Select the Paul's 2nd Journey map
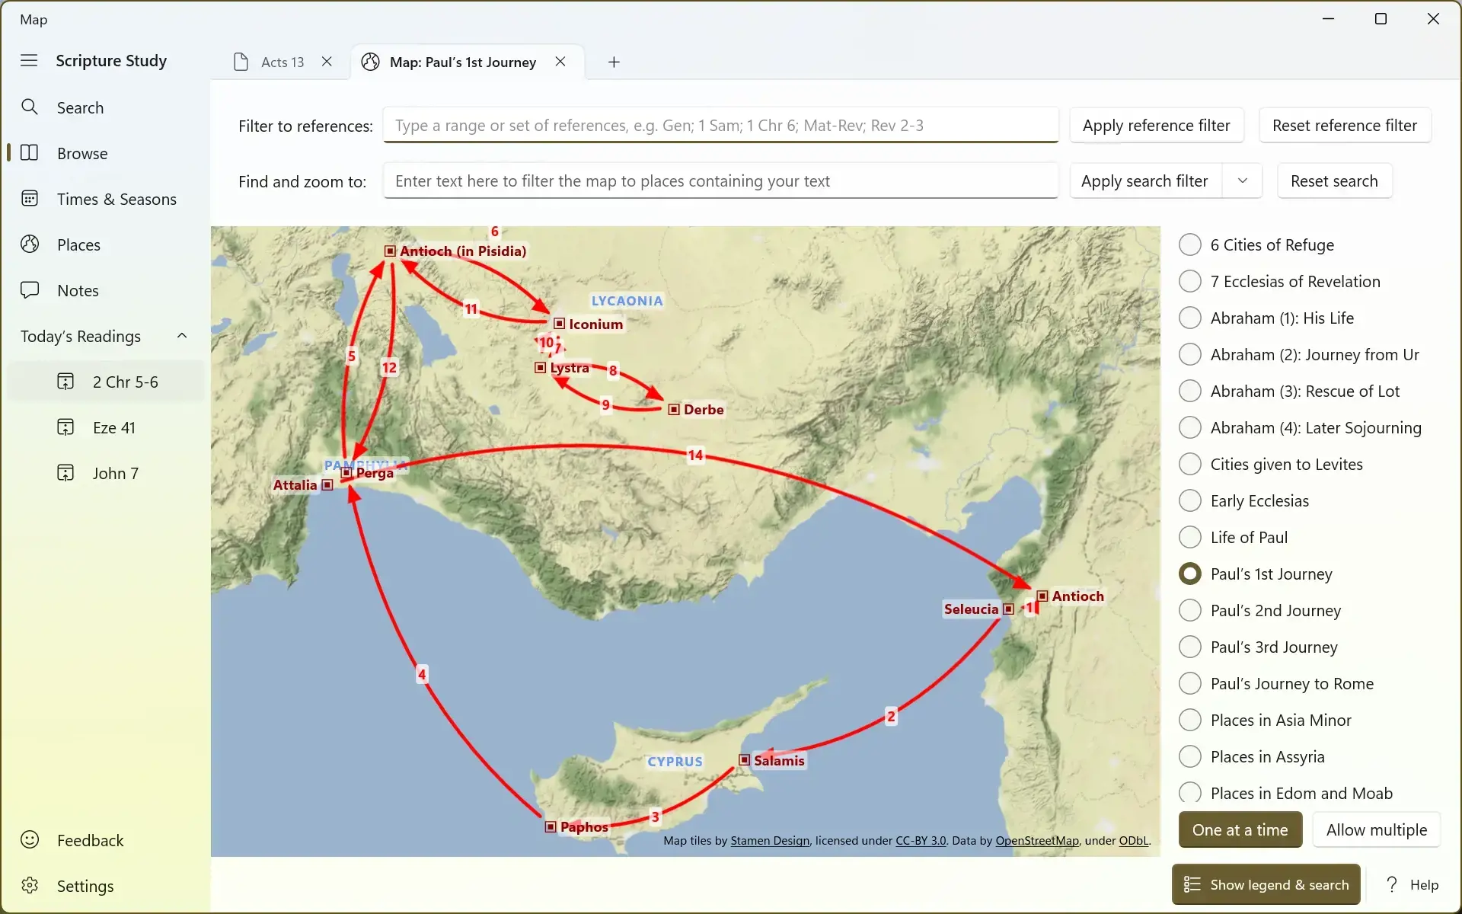The width and height of the screenshot is (1462, 914). [x=1189, y=609]
